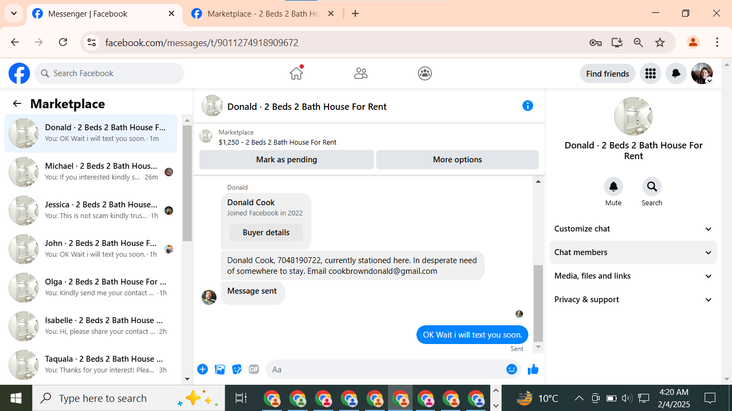732x411 pixels.
Task: Expand Media, files and links section
Action: [633, 276]
